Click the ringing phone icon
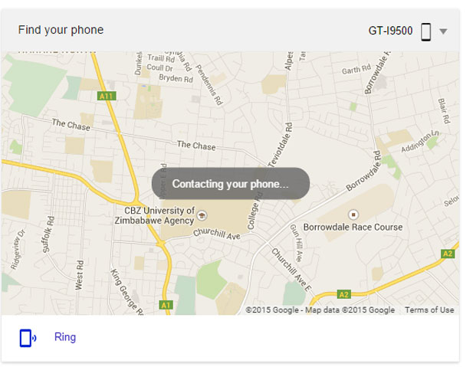 click(x=28, y=338)
